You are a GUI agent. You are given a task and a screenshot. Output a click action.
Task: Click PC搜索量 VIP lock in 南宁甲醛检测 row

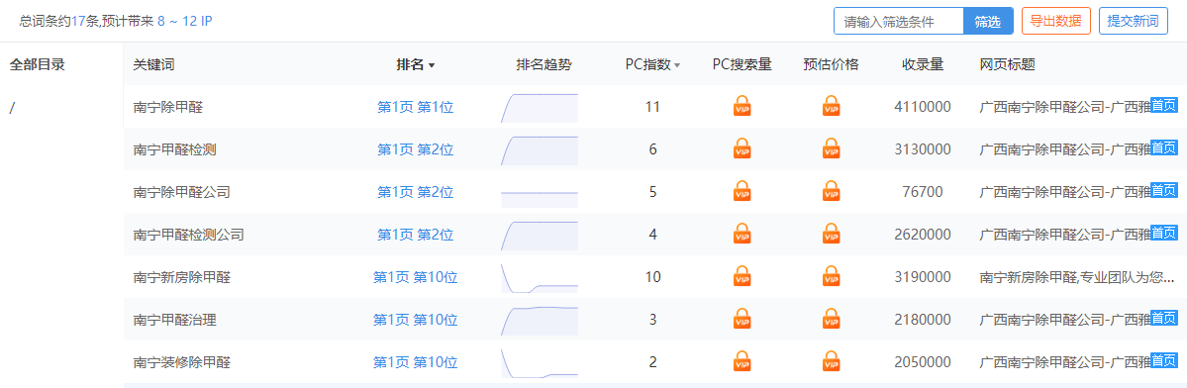click(742, 148)
